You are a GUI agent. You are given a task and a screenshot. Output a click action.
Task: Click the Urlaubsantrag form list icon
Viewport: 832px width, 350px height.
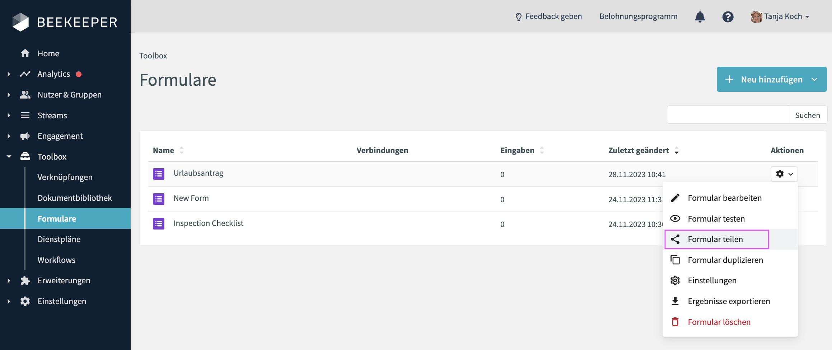click(159, 174)
